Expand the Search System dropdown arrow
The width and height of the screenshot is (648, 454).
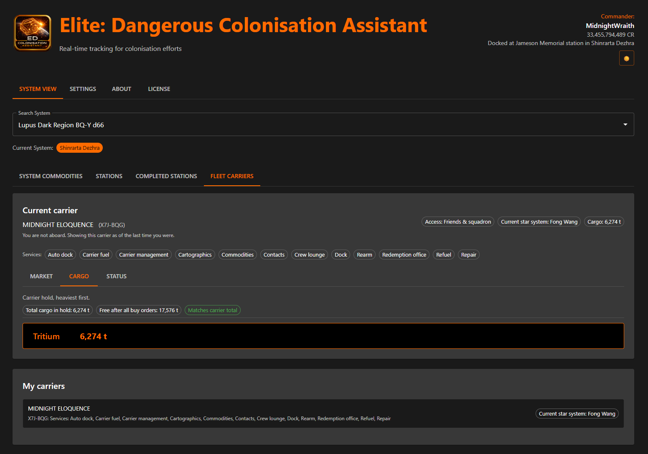click(x=625, y=125)
